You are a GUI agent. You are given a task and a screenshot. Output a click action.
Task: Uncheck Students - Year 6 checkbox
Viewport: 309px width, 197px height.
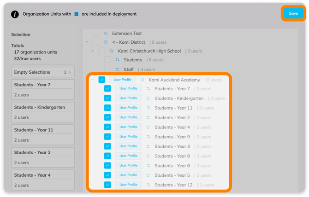point(107,166)
